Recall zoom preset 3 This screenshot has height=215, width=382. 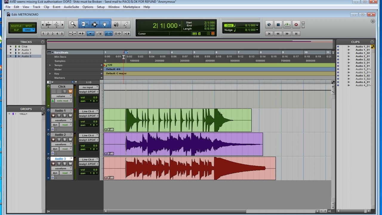53,33
